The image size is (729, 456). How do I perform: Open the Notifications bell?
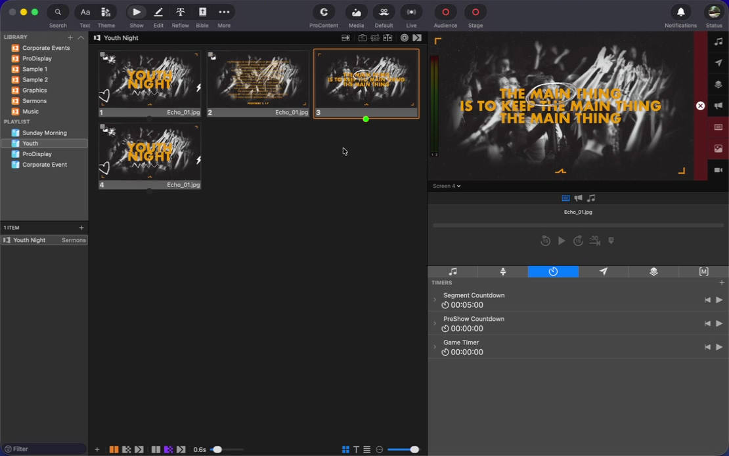coord(680,12)
